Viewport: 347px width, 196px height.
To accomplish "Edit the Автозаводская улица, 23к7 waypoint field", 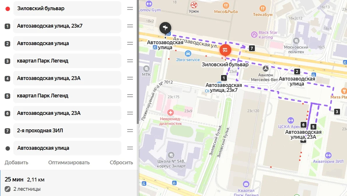I will click(67, 26).
